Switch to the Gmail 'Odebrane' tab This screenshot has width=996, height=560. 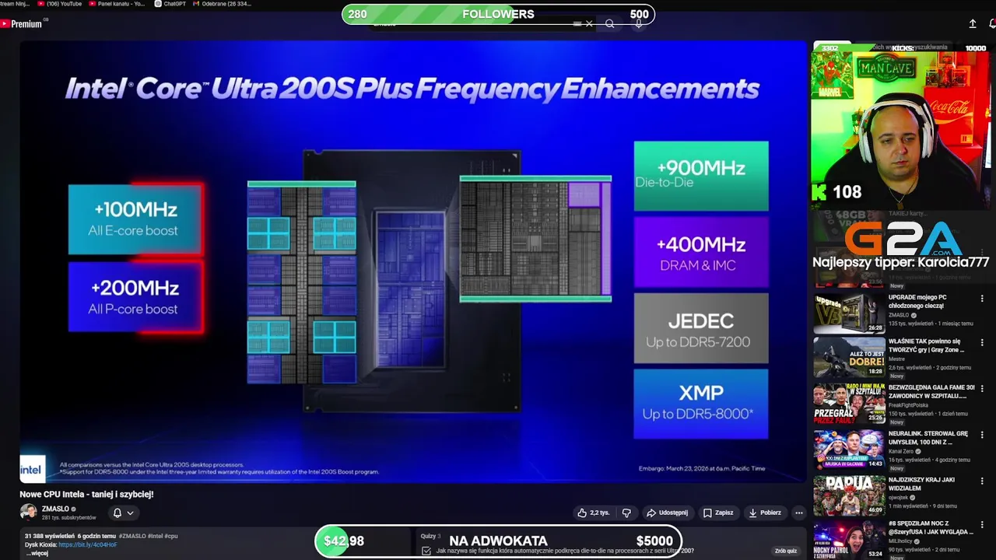222,4
